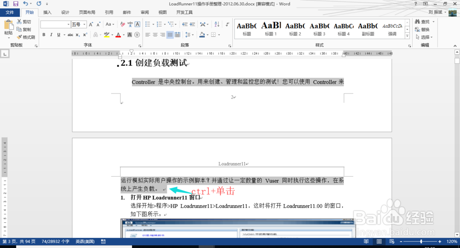This screenshot has height=248, width=460.
Task: Open the Change Case Aa dropdown
Action: 110,24
